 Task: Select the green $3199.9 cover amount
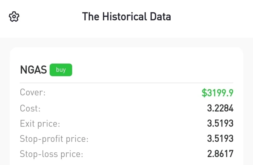pyautogui.click(x=217, y=93)
